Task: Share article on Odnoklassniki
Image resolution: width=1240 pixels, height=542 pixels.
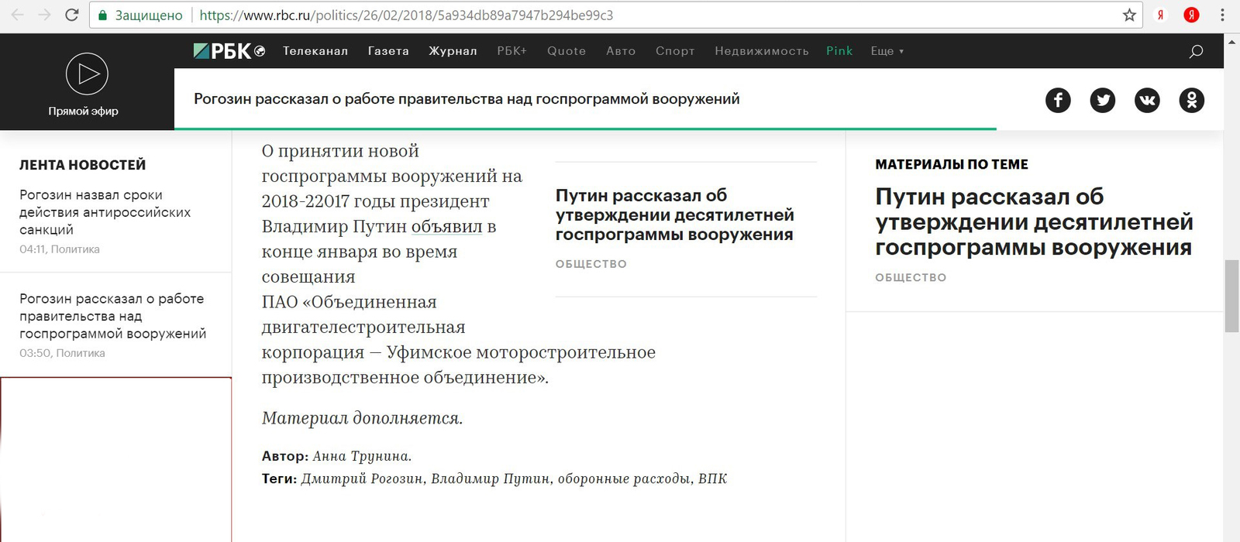Action: point(1191,100)
